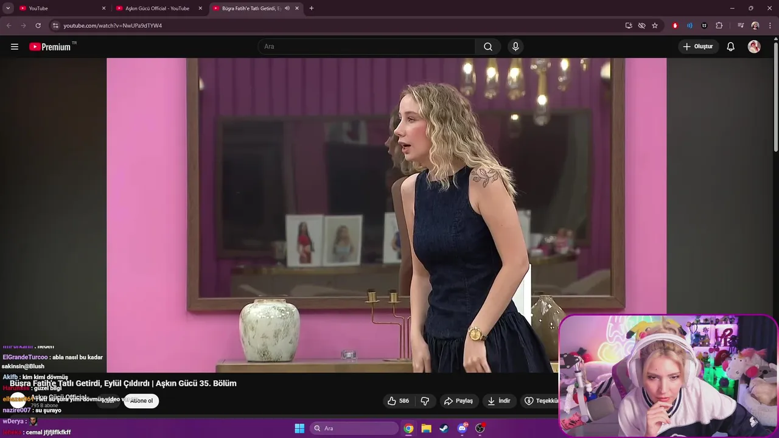
Task: Dislike the video with thumbs down
Action: [425, 401]
